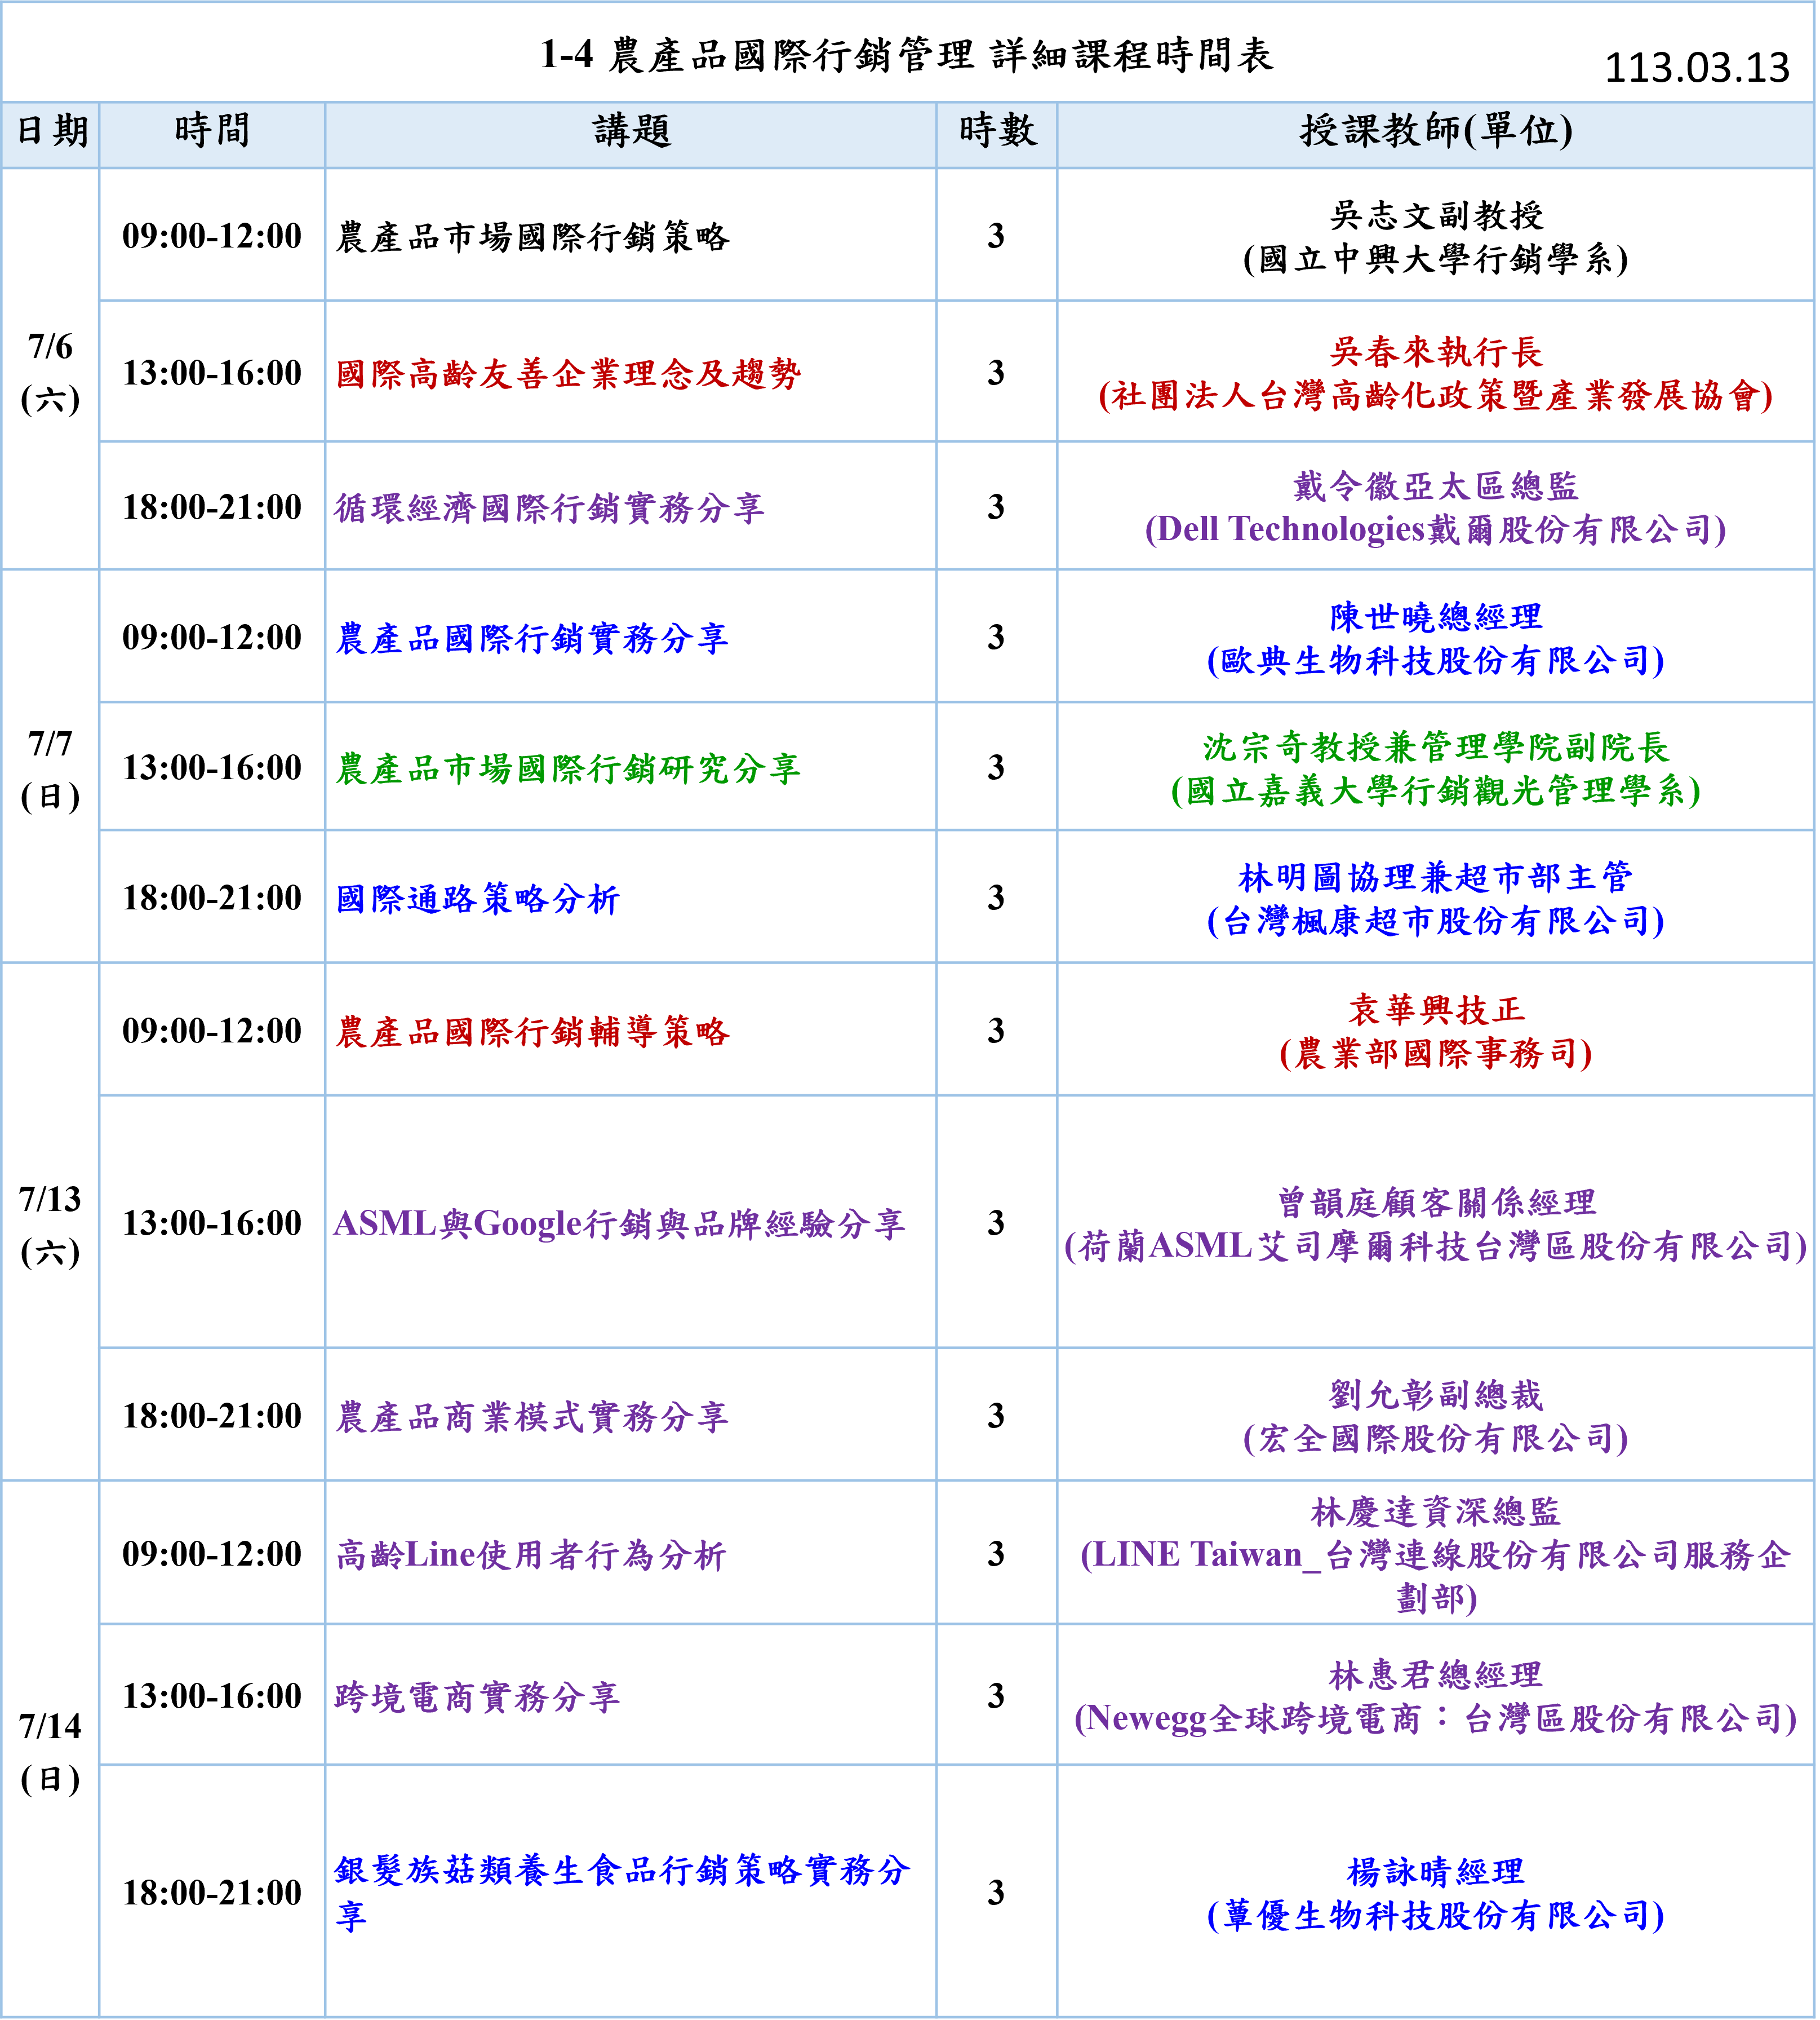The image size is (1820, 2020).
Task: Click (社團法人台灣高齡化政策暨產業發展協會) affiliation
Action: 1436,396
